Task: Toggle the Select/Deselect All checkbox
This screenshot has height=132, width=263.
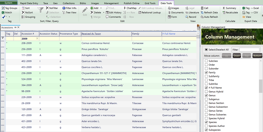Action: (206, 50)
